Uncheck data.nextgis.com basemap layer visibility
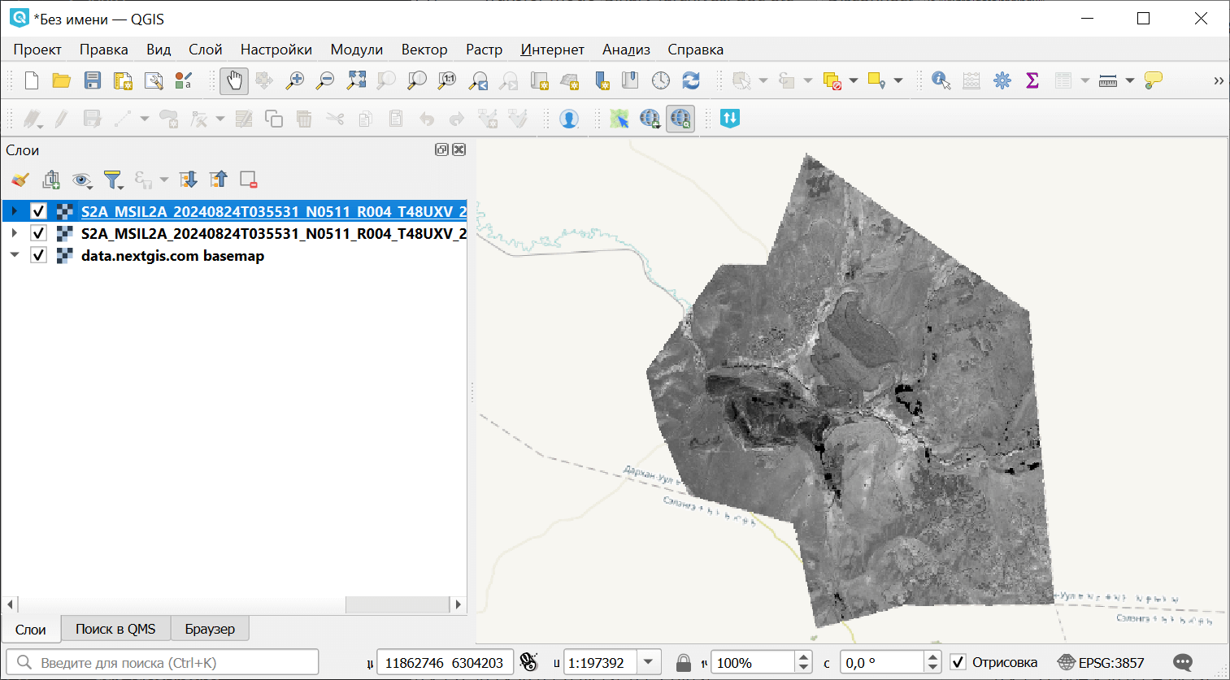The height and width of the screenshot is (680, 1230). [x=38, y=255]
